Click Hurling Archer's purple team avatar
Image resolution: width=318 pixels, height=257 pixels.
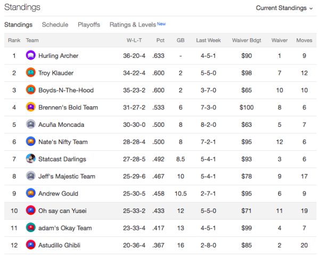tap(30, 55)
